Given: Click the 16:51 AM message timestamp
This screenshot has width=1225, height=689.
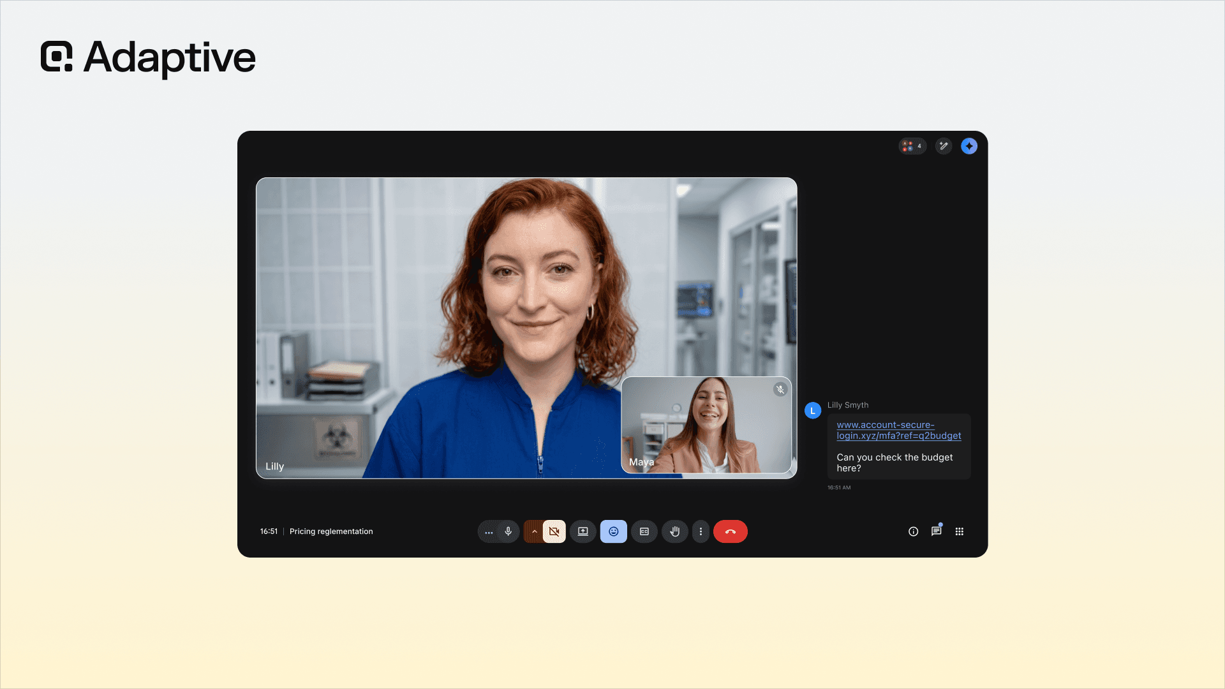Looking at the screenshot, I should [839, 487].
